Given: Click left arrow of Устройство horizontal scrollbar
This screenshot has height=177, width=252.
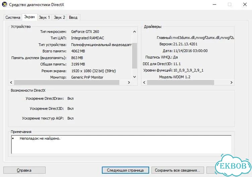Looking at the screenshot, I should pyautogui.click(x=11, y=83).
